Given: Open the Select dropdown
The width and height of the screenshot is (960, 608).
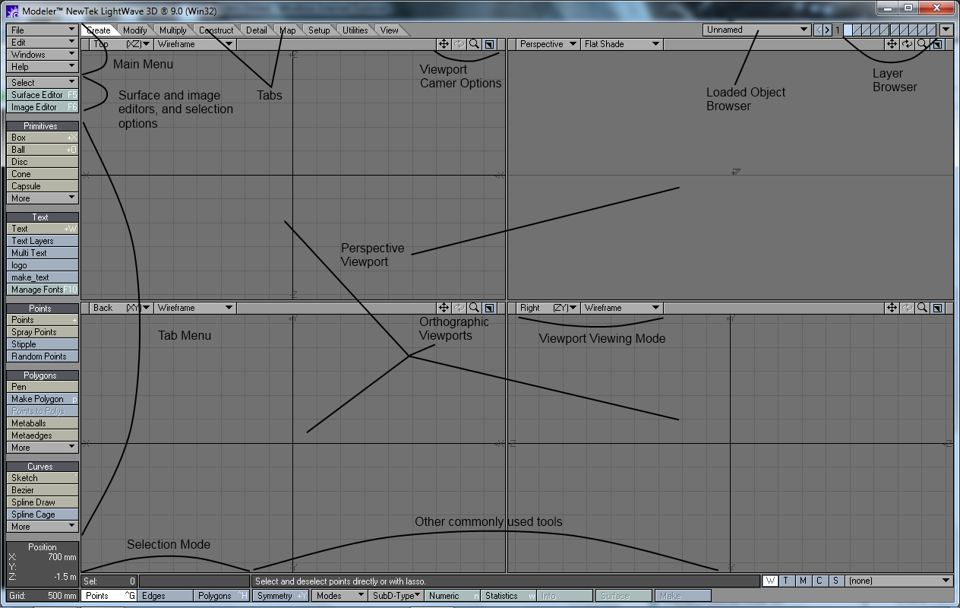Looking at the screenshot, I should [x=43, y=82].
